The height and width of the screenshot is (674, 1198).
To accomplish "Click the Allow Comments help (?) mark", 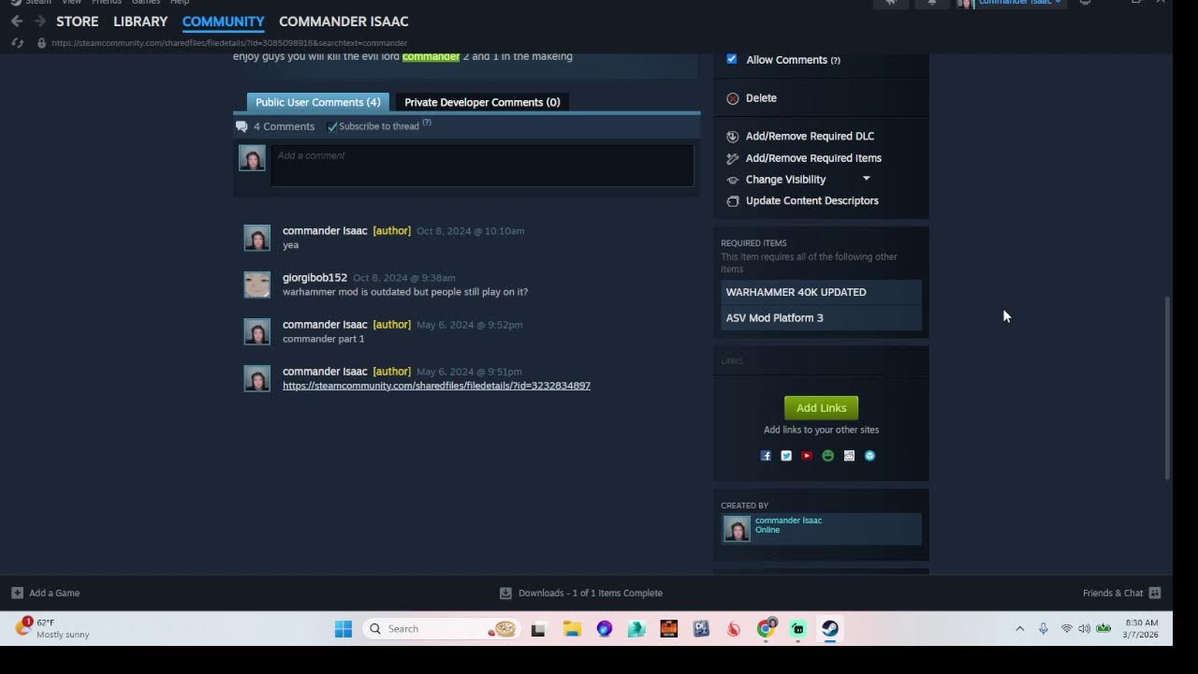I will [835, 60].
